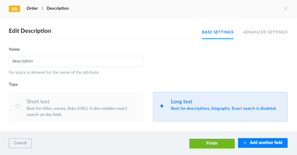Viewport: 297px width, 155px height.
Task: Choose the Short text option card title
Action: click(x=38, y=101)
